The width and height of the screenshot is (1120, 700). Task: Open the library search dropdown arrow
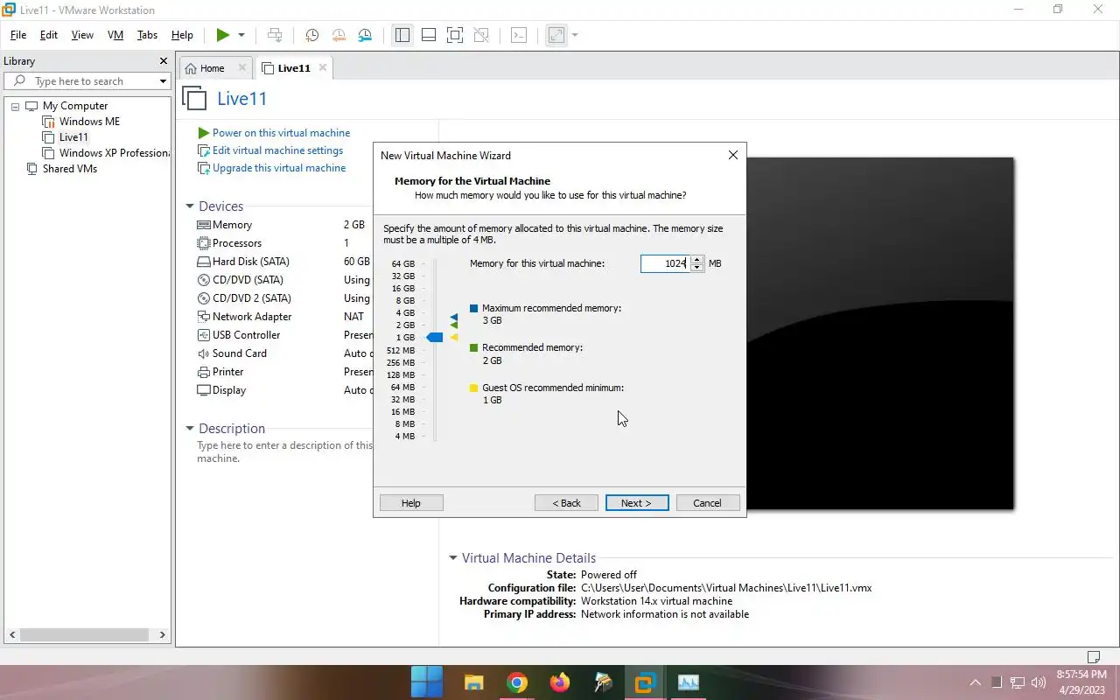(163, 81)
